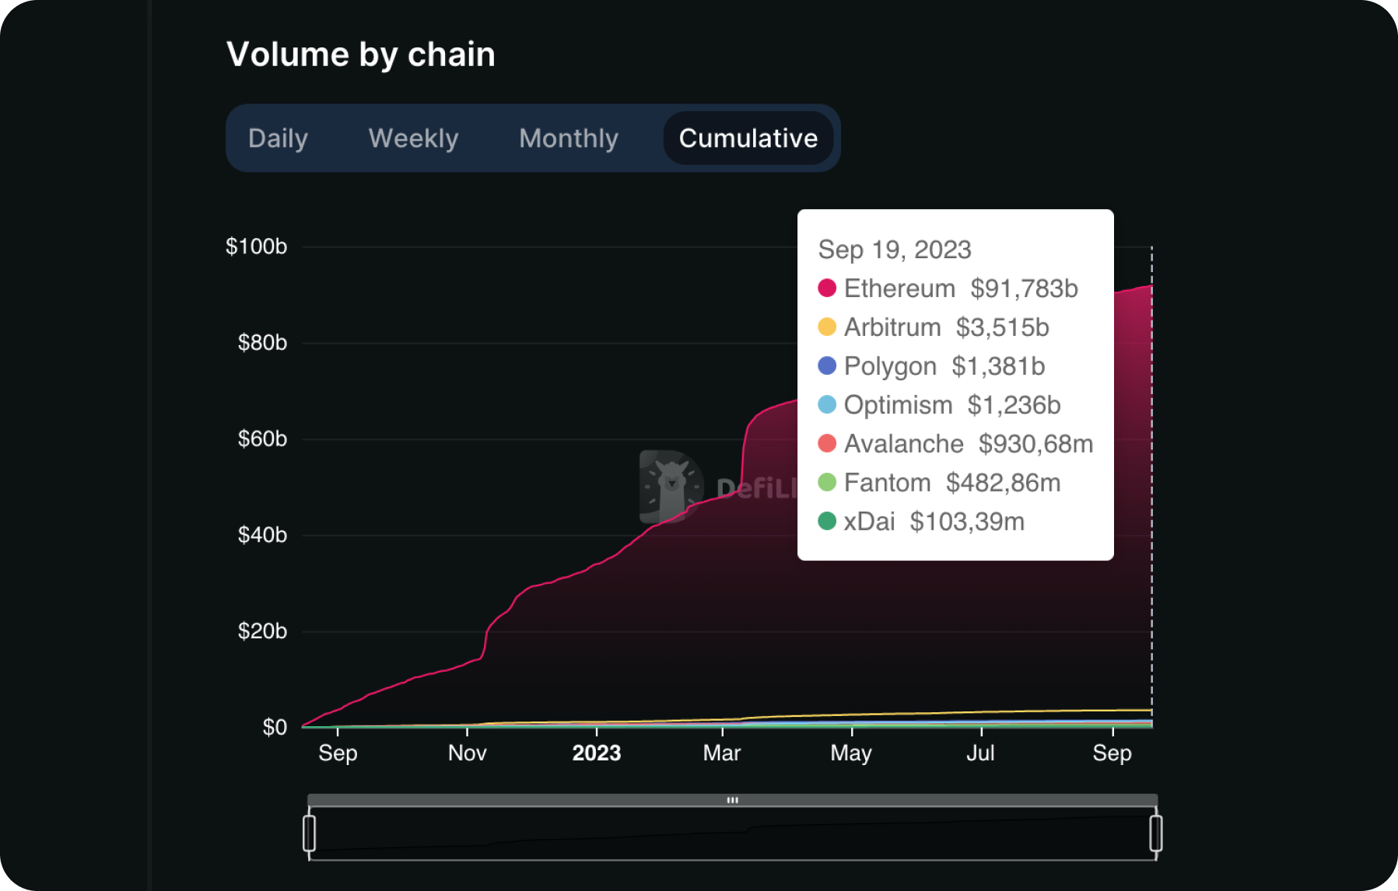This screenshot has width=1398, height=891.
Task: Click the xDai dark-green legend dot
Action: [x=827, y=522]
